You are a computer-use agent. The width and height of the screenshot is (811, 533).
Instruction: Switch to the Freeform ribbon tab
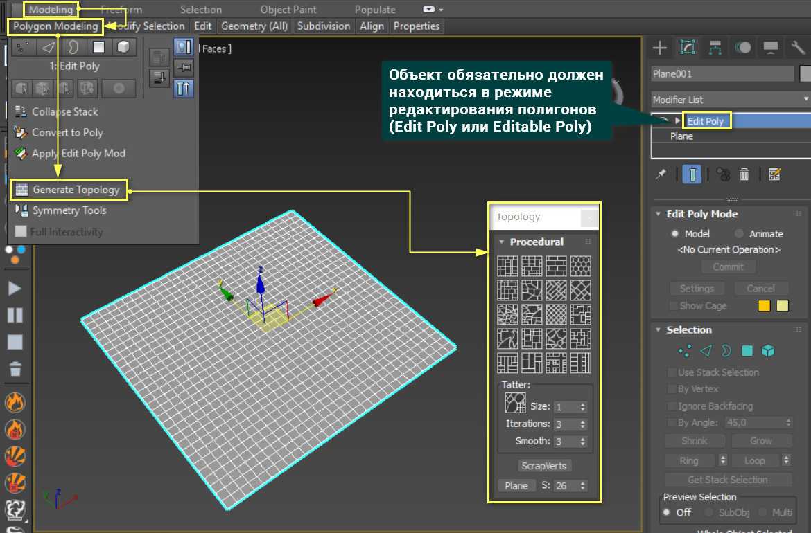pos(122,9)
